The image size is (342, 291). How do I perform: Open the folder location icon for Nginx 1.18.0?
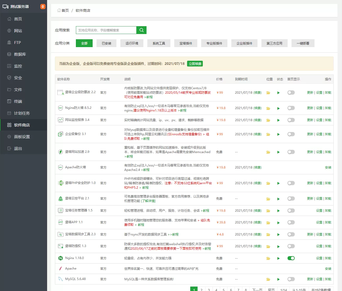268,258
